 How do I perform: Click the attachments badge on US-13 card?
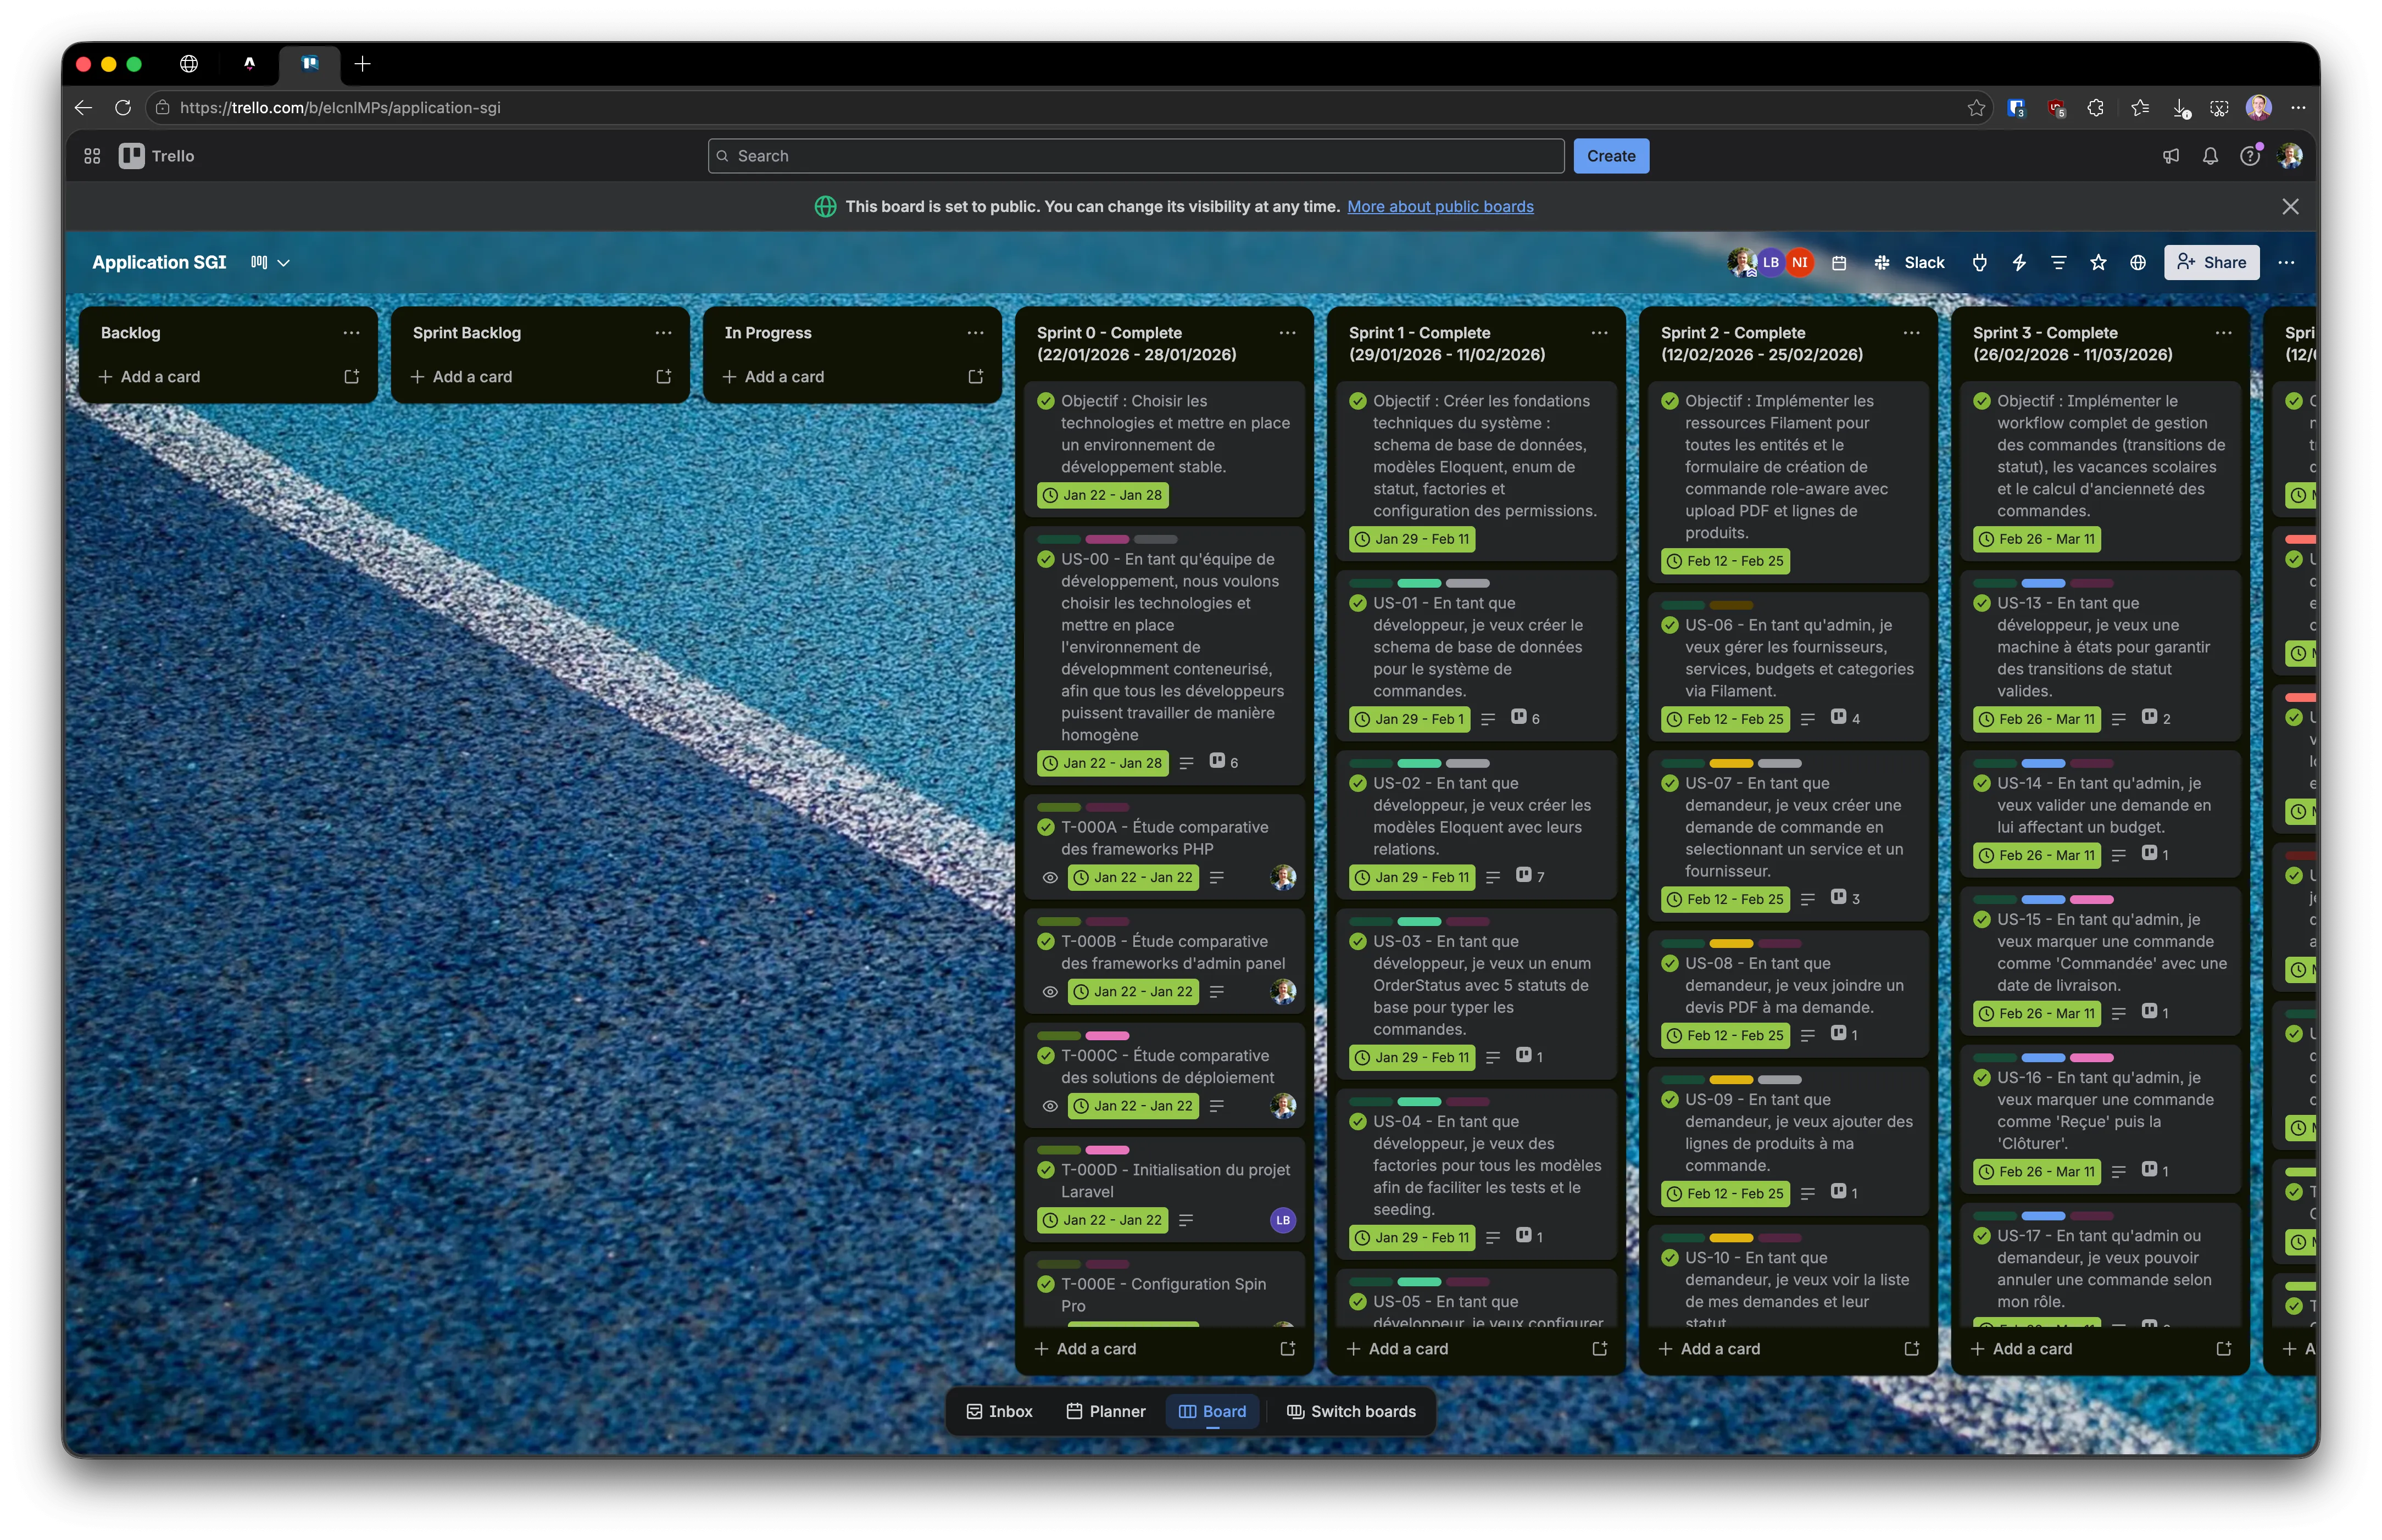tap(2156, 718)
